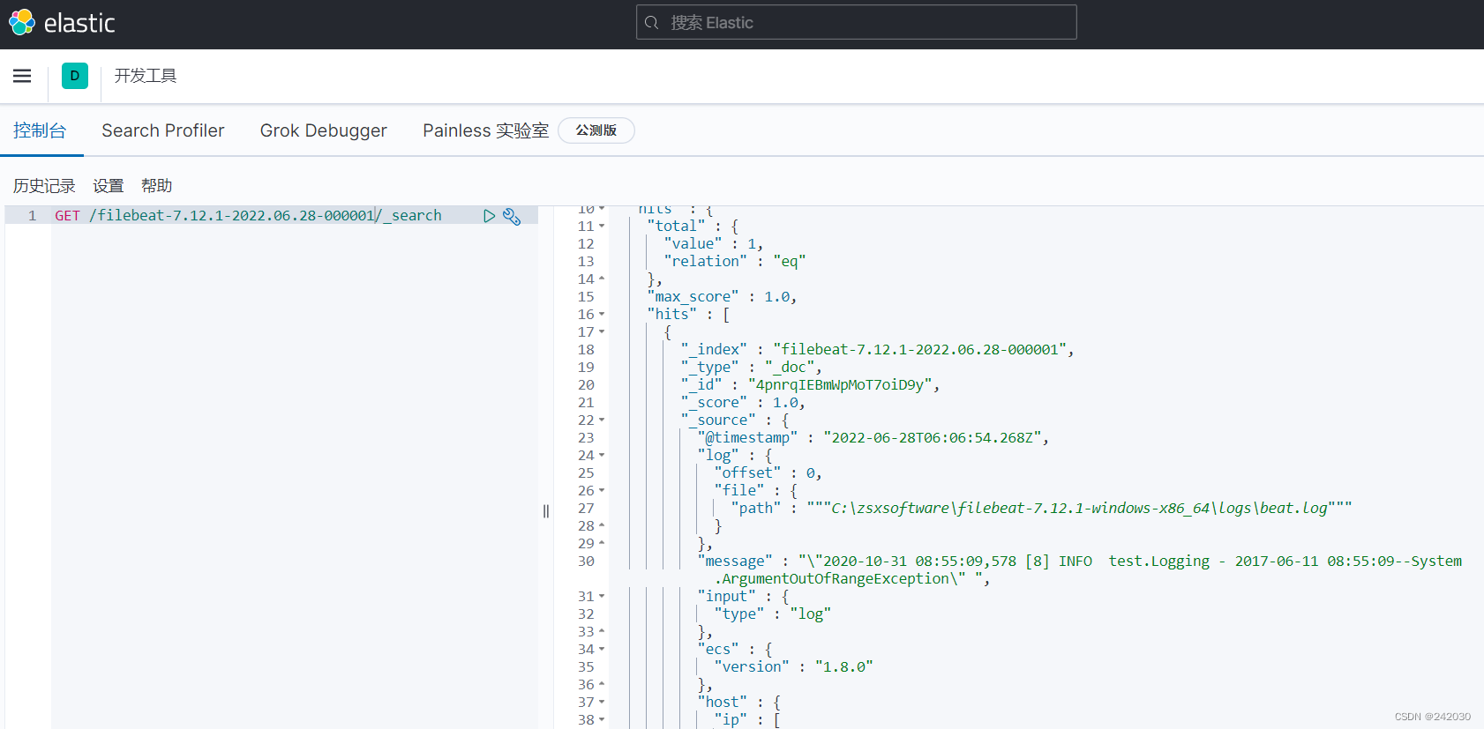Click the Elastic logo
Viewport: 1484px width, 729px height.
(x=62, y=23)
